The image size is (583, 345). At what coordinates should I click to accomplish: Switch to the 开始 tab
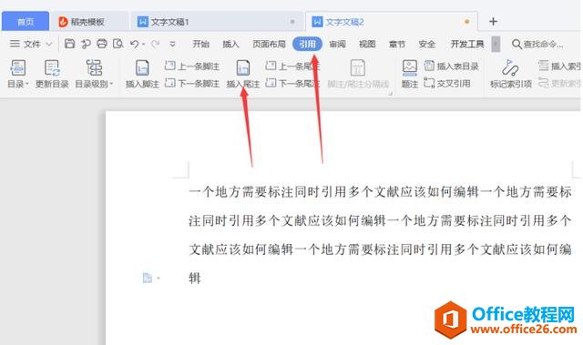tap(200, 45)
